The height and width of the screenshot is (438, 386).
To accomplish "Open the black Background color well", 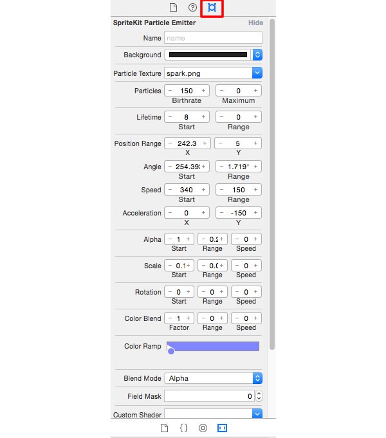I will 208,55.
